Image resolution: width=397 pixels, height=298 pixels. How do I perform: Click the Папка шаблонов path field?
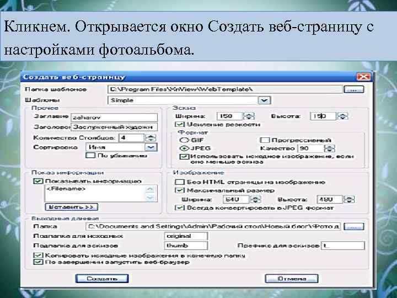(x=225, y=89)
